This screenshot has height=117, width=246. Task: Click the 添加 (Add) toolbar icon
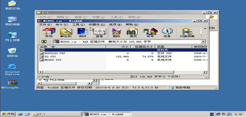pos(49,33)
